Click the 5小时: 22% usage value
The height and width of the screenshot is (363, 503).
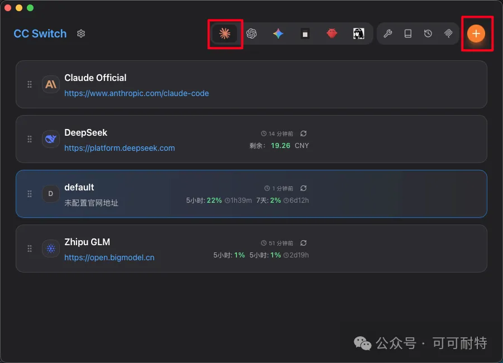click(204, 200)
